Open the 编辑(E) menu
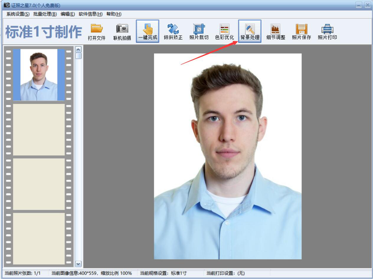373x279 pixels. (68, 14)
